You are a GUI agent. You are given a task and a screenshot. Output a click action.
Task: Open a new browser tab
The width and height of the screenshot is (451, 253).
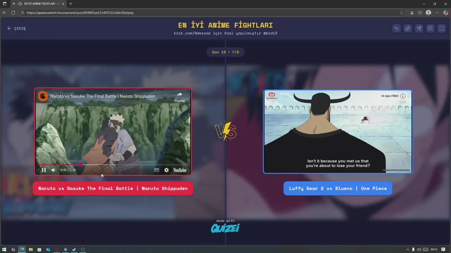[x=71, y=4]
